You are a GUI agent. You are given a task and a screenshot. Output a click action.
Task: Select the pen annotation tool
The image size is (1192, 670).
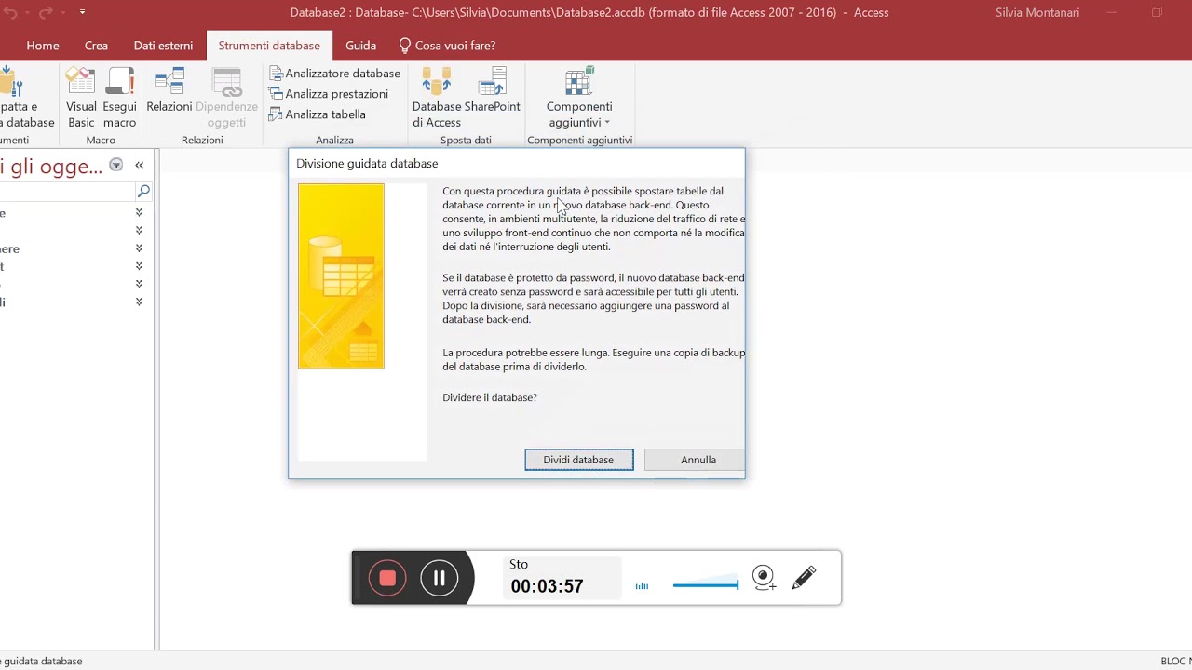pos(804,578)
